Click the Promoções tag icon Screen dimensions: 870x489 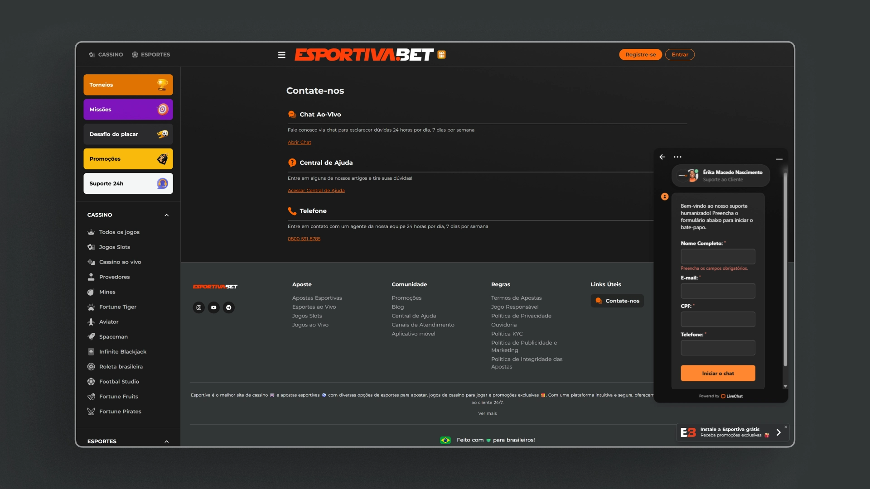pyautogui.click(x=162, y=159)
